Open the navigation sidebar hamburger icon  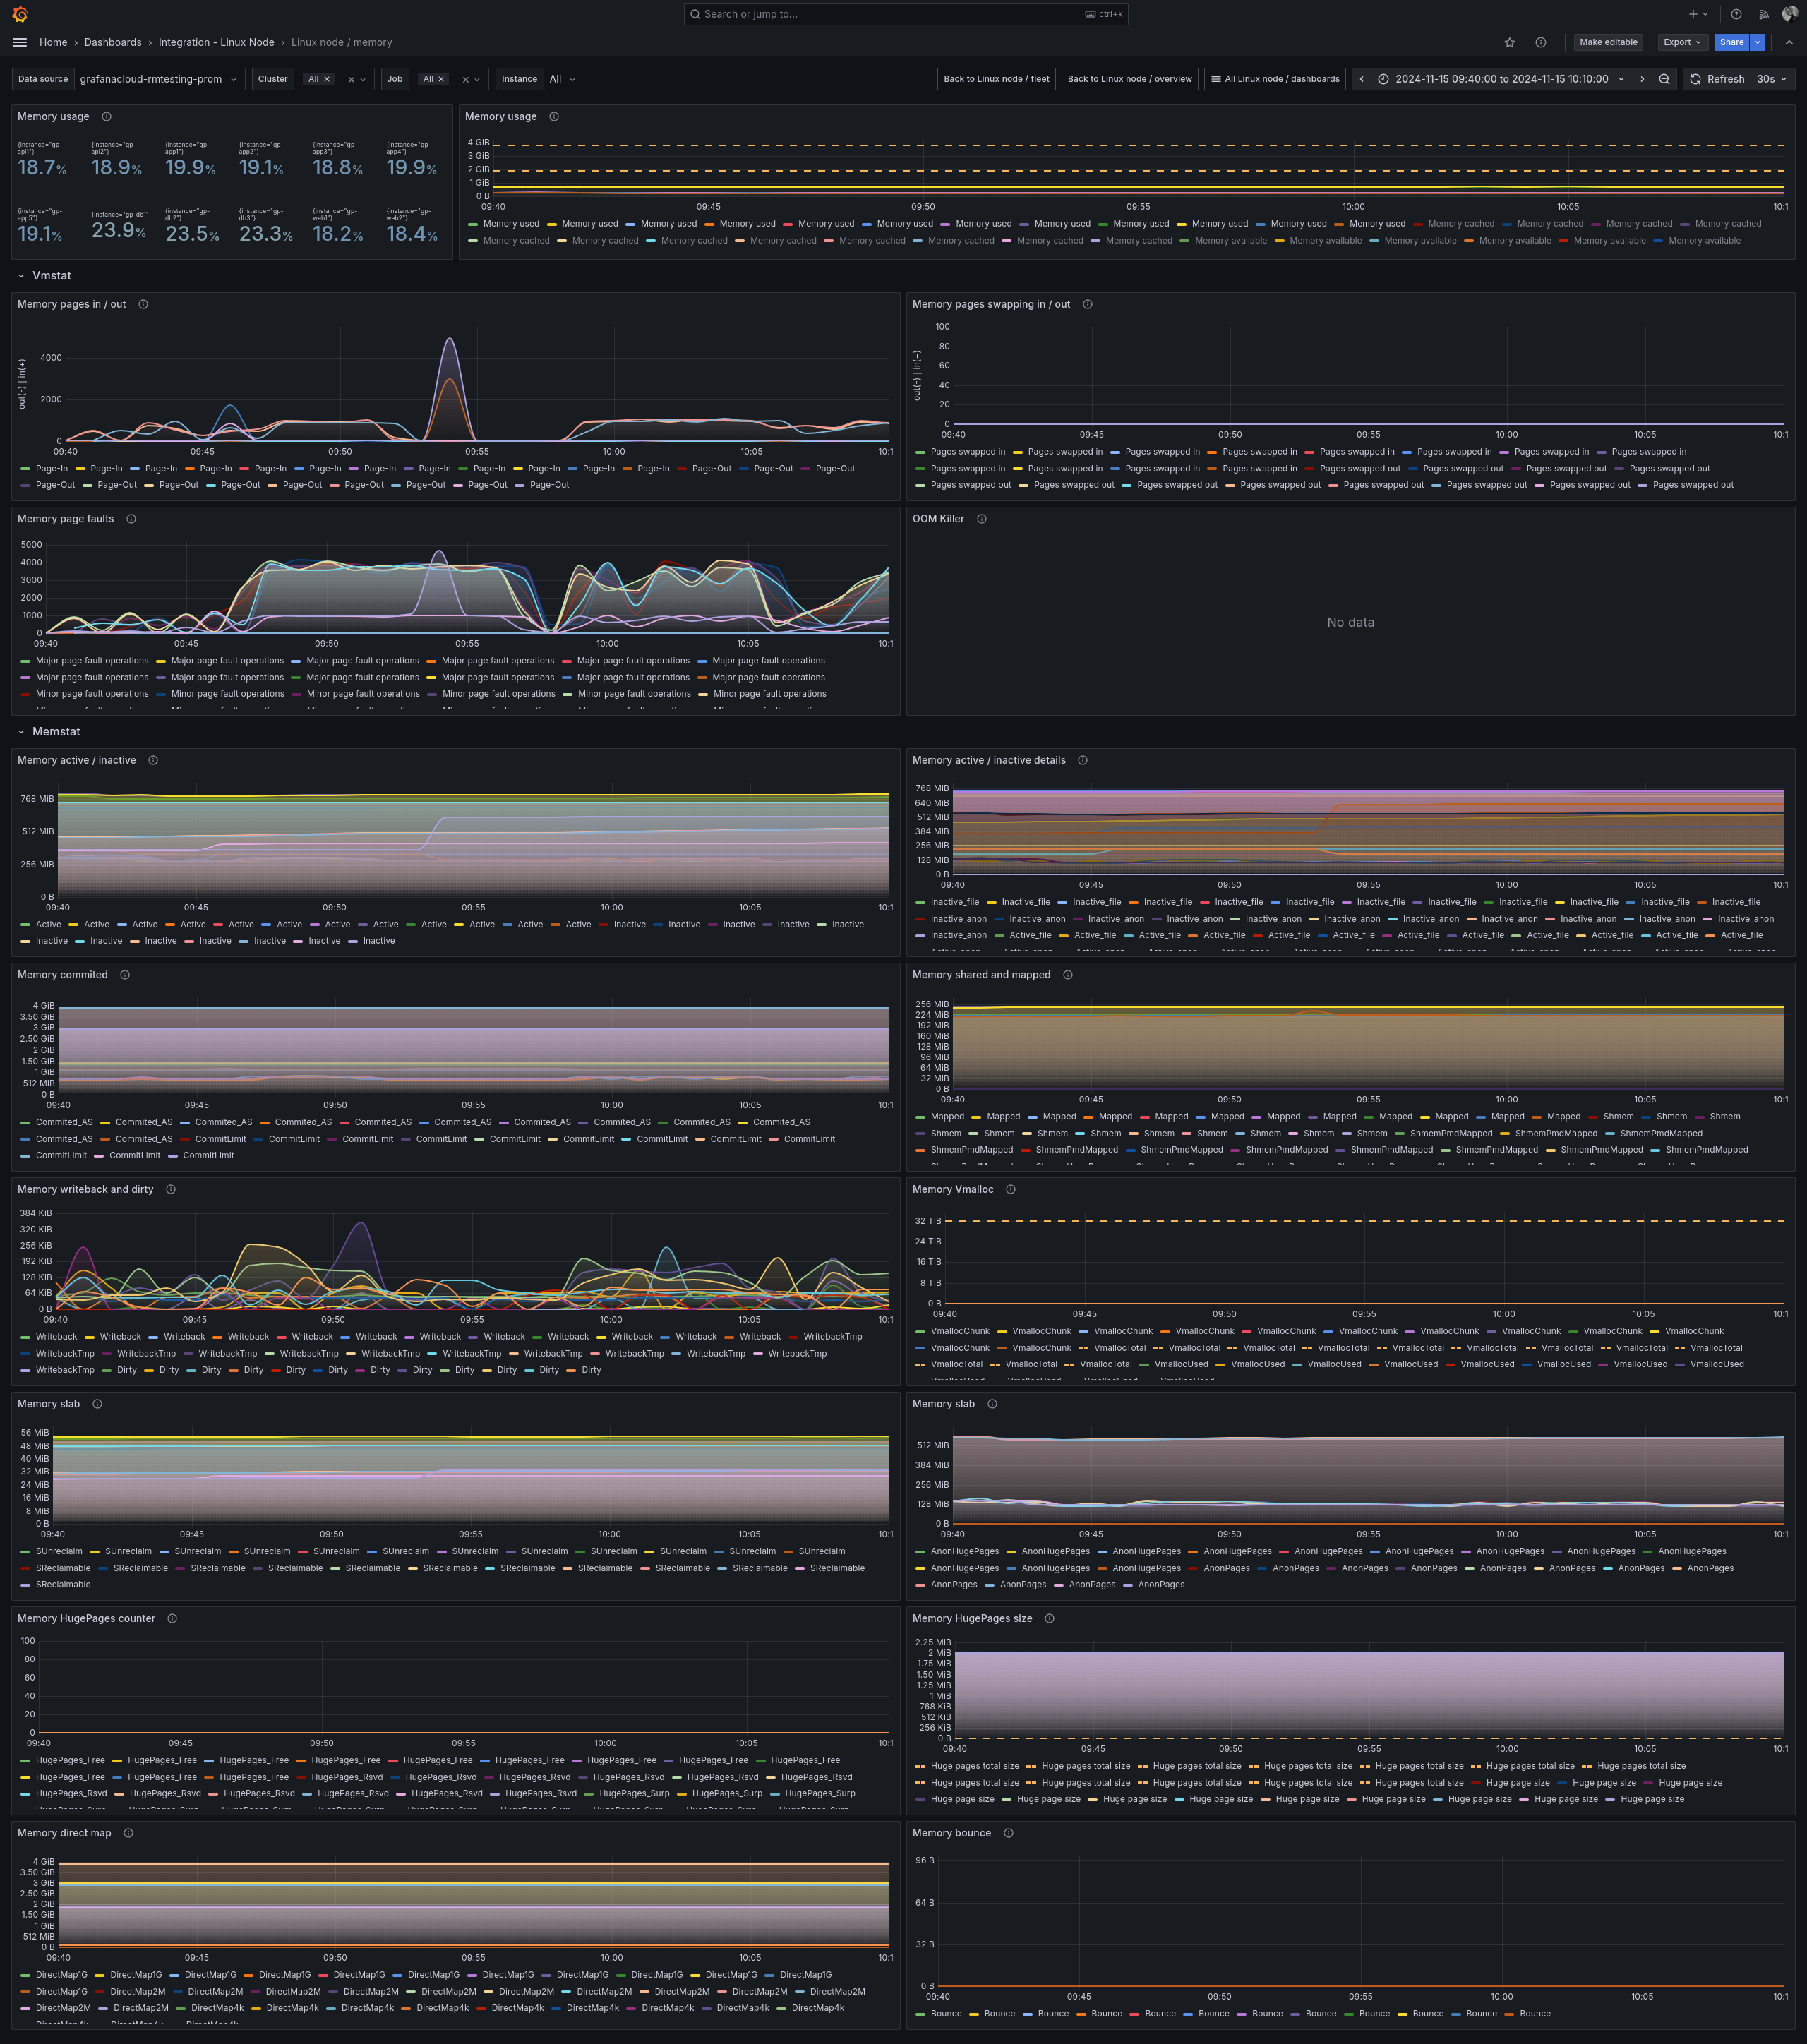(19, 42)
